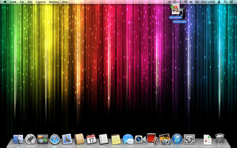Launch the Safari browser

point(55,139)
